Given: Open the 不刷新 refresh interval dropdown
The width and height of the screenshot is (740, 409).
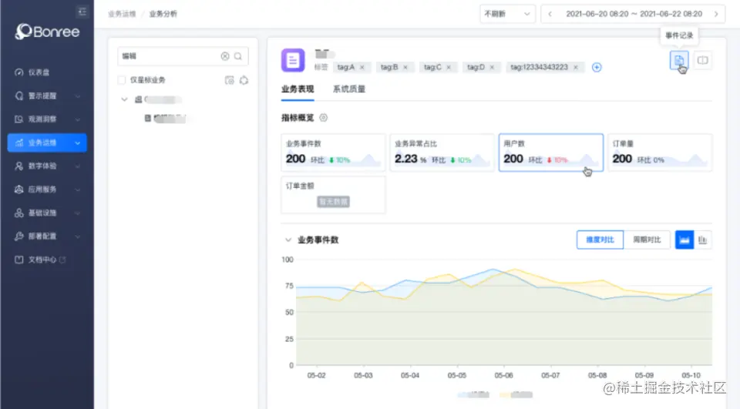Looking at the screenshot, I should [507, 14].
